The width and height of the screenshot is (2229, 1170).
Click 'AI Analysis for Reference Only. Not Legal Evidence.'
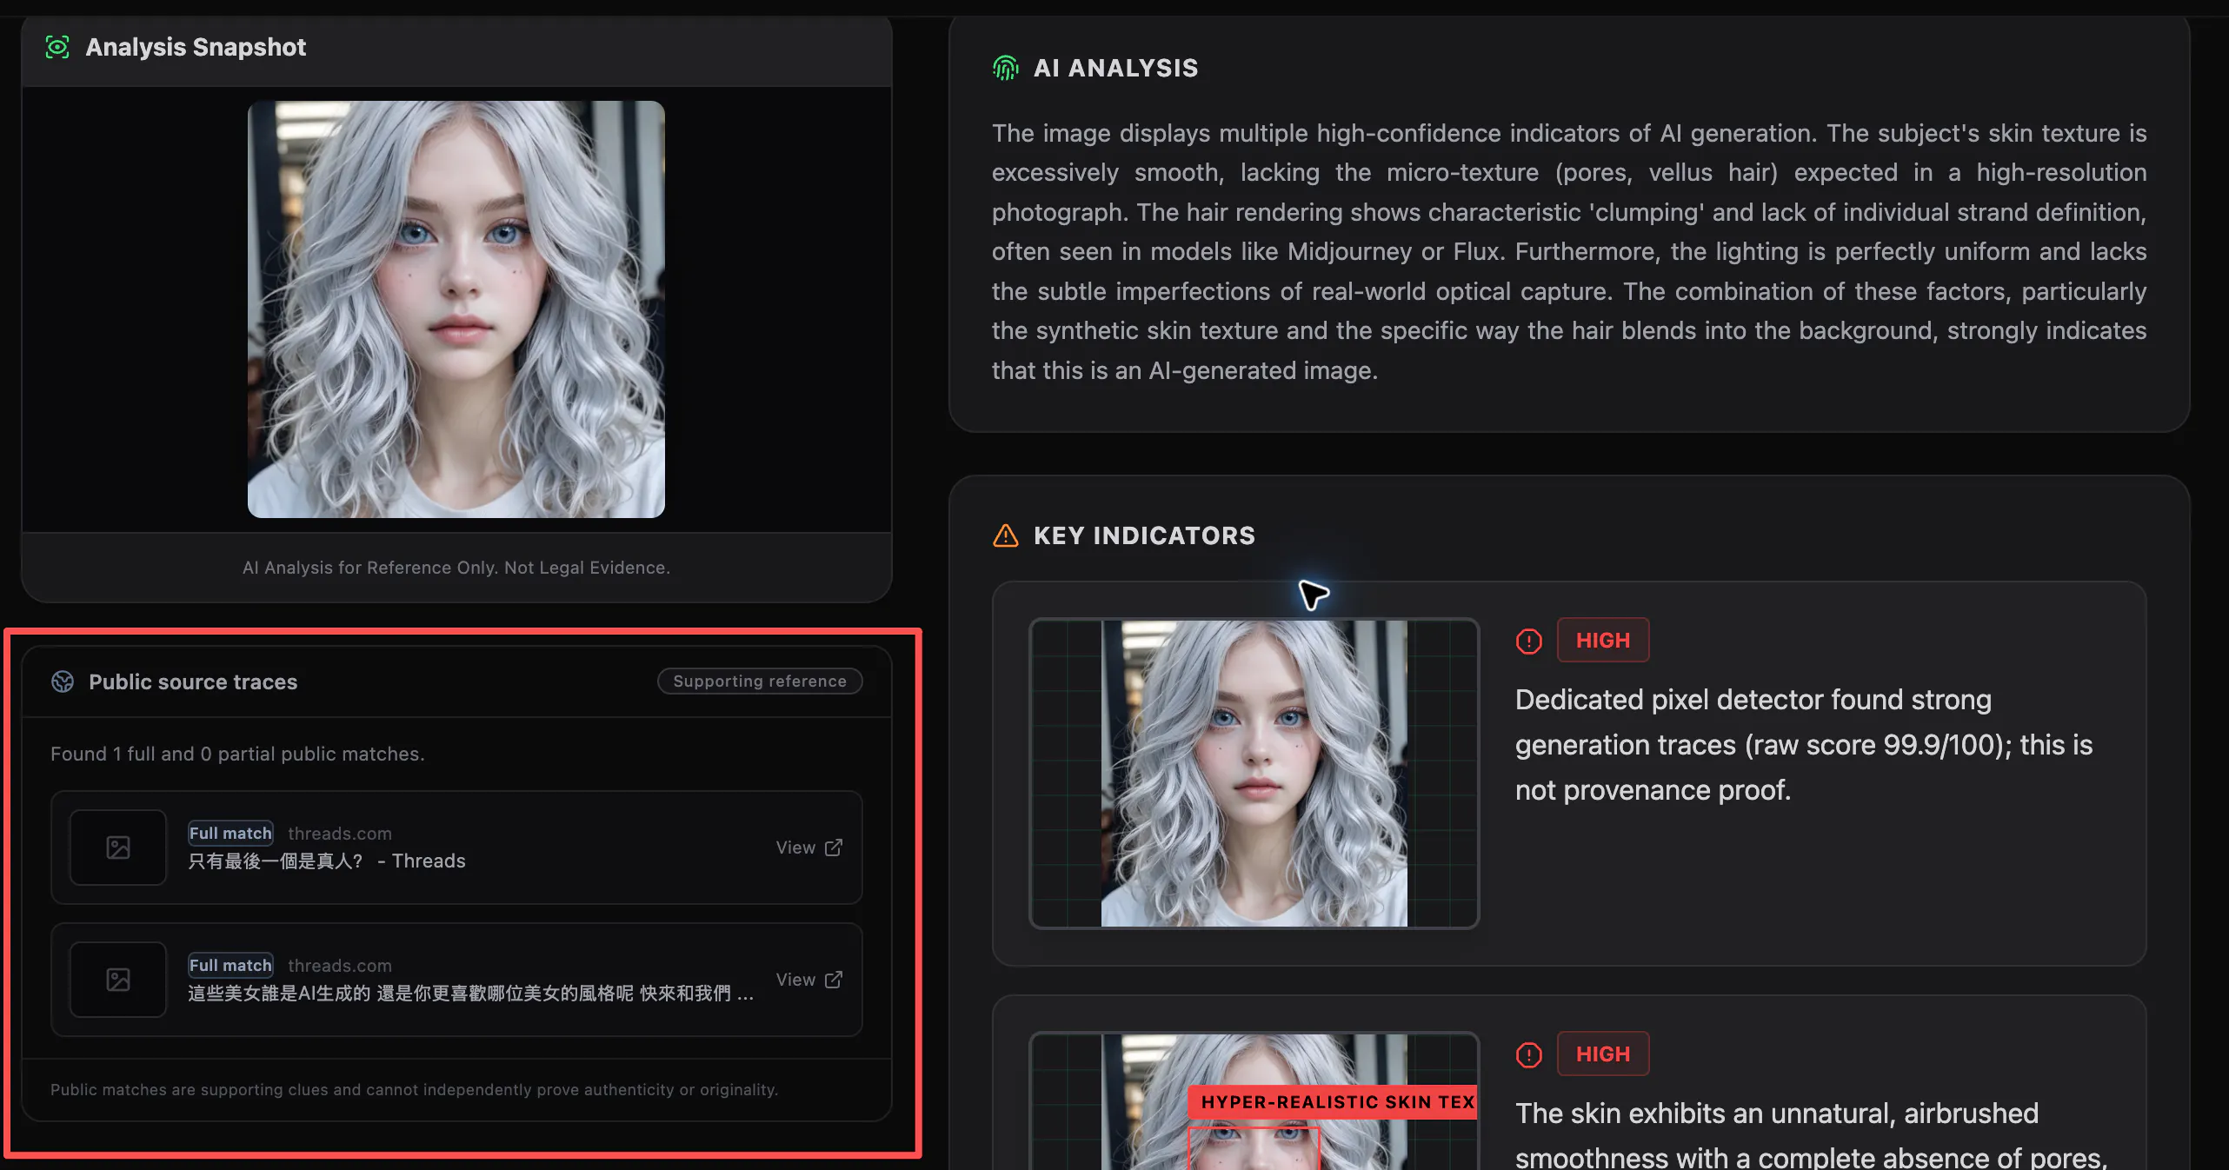(456, 568)
